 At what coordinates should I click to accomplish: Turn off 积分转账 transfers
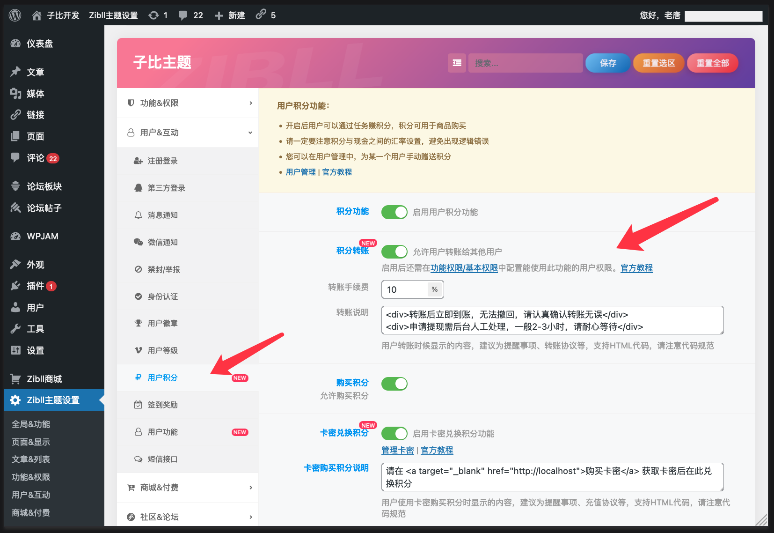tap(394, 252)
